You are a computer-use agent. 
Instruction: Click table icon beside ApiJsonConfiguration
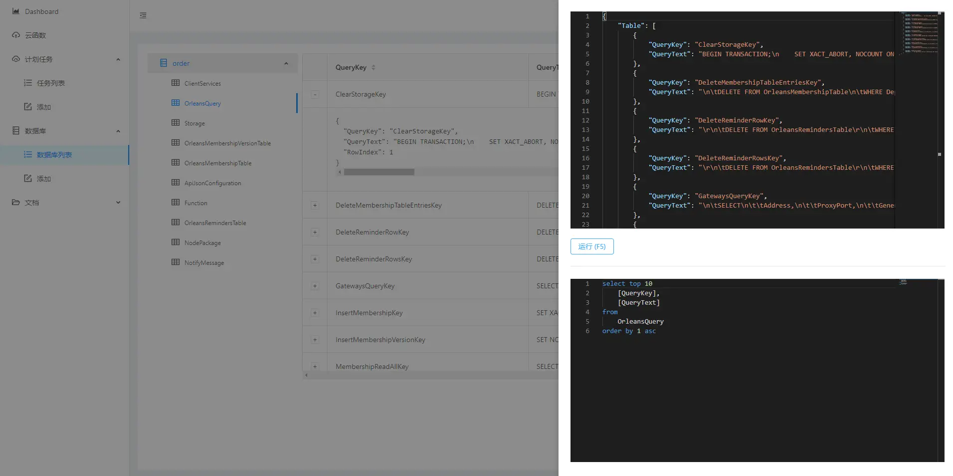click(x=176, y=183)
